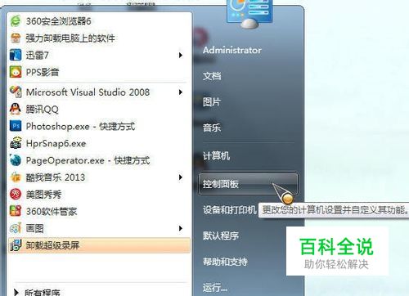Image resolution: width=409 pixels, height=296 pixels.
Task: Click the PageOperator.exe globe icon
Action: 16,160
